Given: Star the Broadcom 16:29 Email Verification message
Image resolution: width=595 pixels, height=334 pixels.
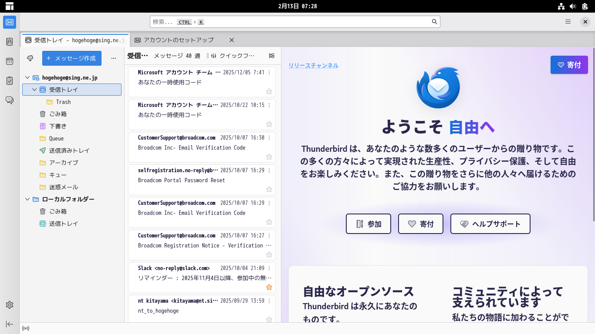Looking at the screenshot, I should (x=269, y=222).
